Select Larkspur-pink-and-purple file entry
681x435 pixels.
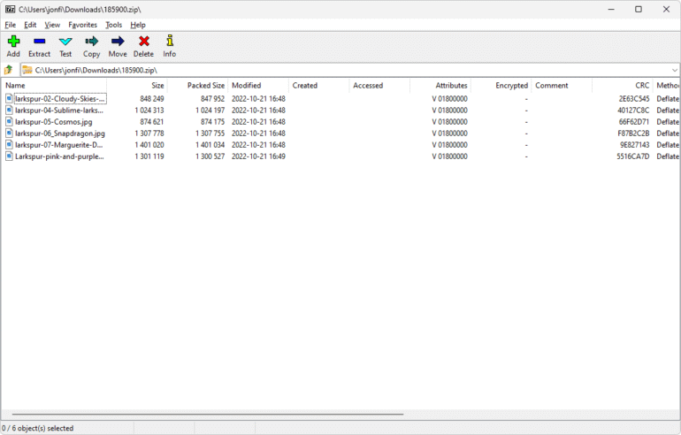click(58, 156)
